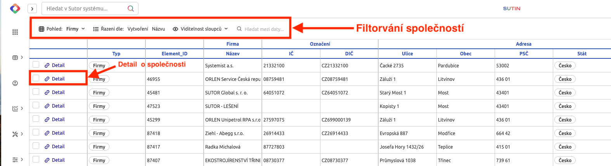Click the Firmy tag in Systemist a.s. row
The width and height of the screenshot is (611, 166).
(99, 66)
